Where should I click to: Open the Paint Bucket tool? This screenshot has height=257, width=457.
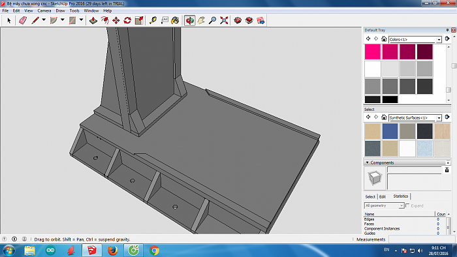tap(175, 20)
